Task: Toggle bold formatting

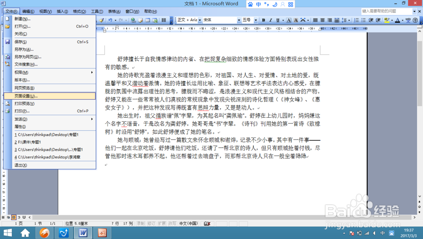Action: pyautogui.click(x=264, y=20)
